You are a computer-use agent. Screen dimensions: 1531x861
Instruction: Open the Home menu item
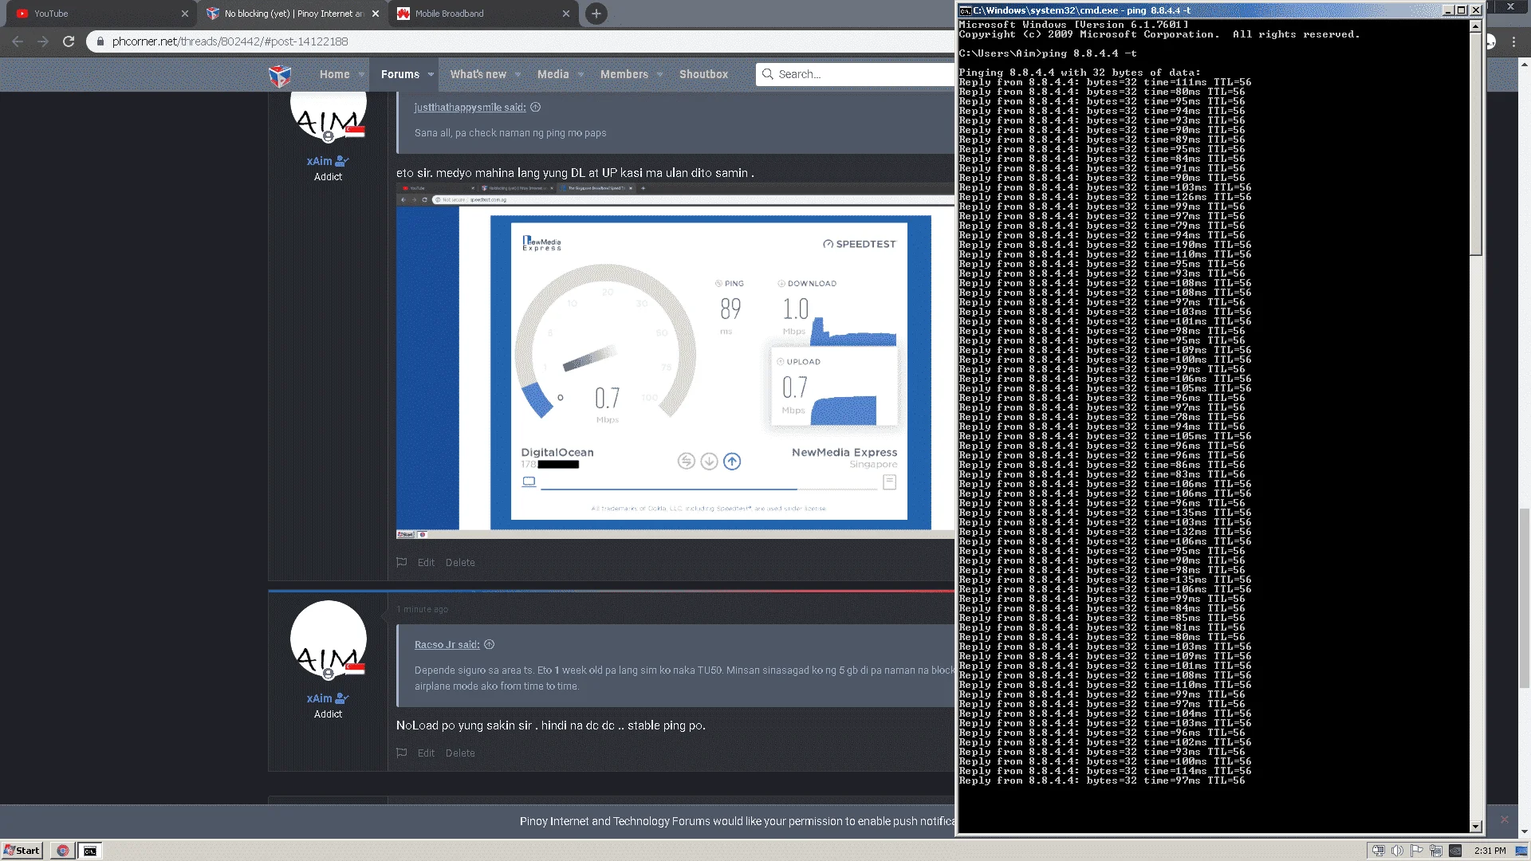point(334,74)
